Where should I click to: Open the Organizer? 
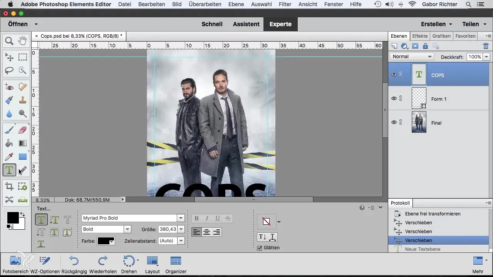176,264
